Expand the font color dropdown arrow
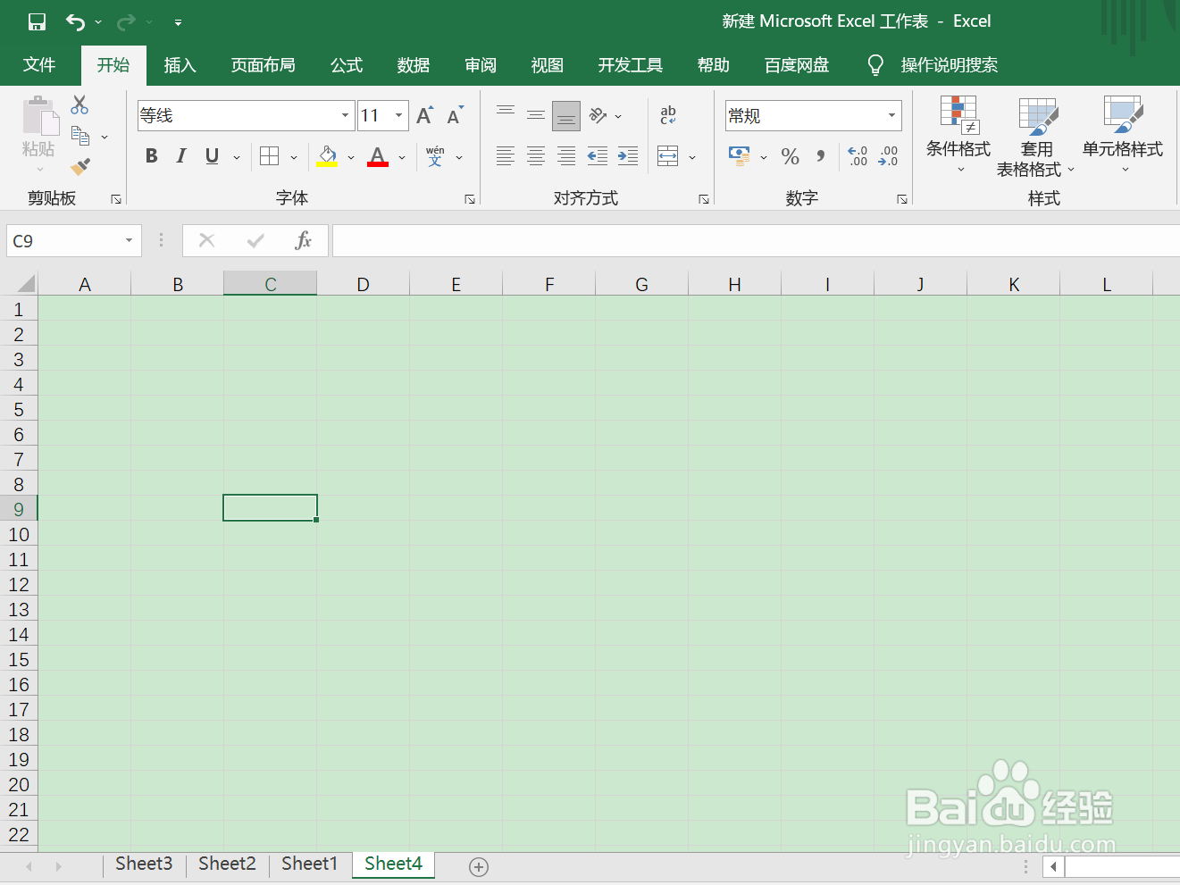1180x885 pixels. point(402,157)
